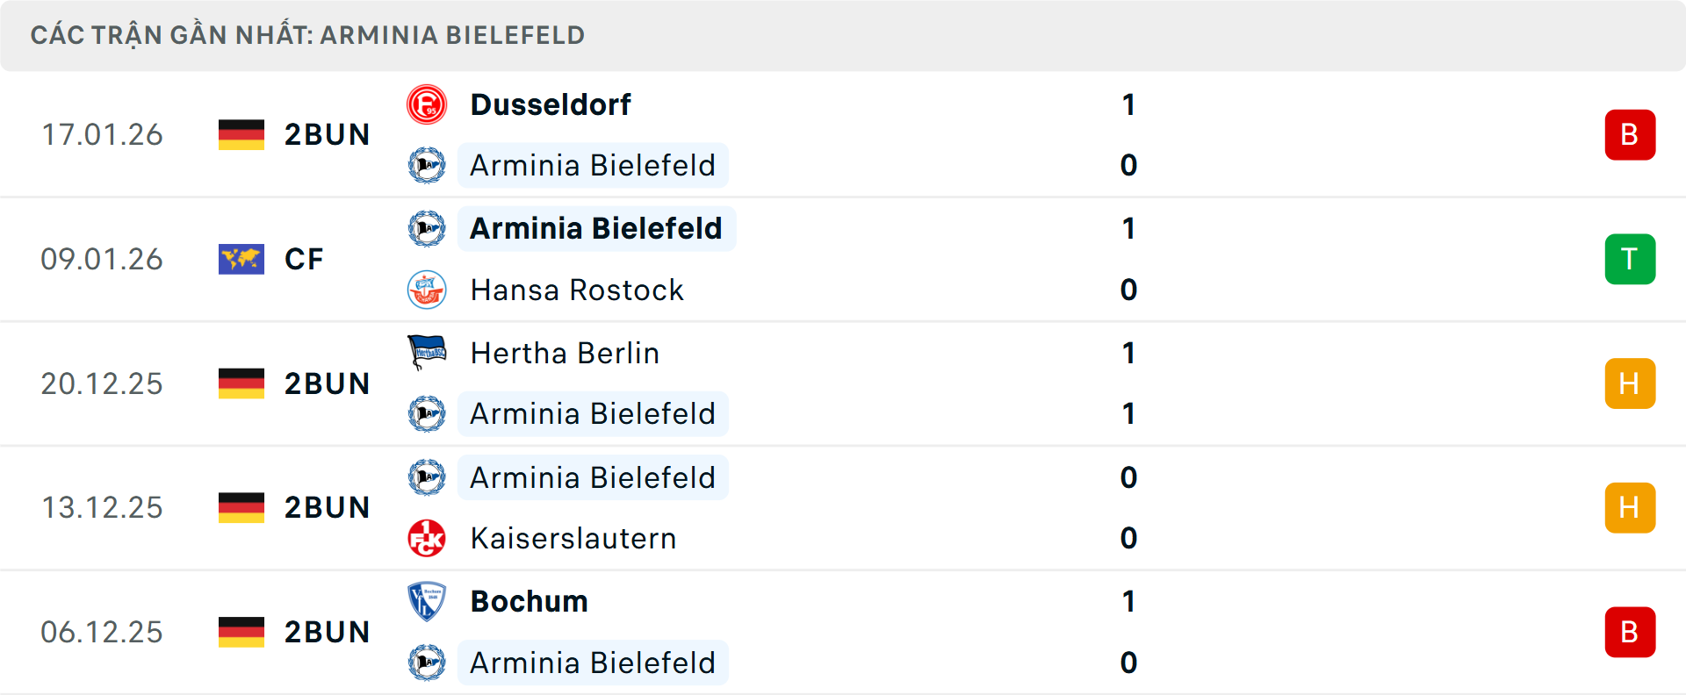Click the date 09.01.26
Viewport: 1686px width, 695px height.
click(x=102, y=259)
